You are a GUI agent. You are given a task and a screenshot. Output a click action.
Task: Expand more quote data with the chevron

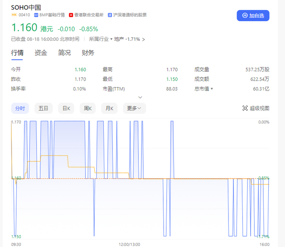click(x=140, y=97)
